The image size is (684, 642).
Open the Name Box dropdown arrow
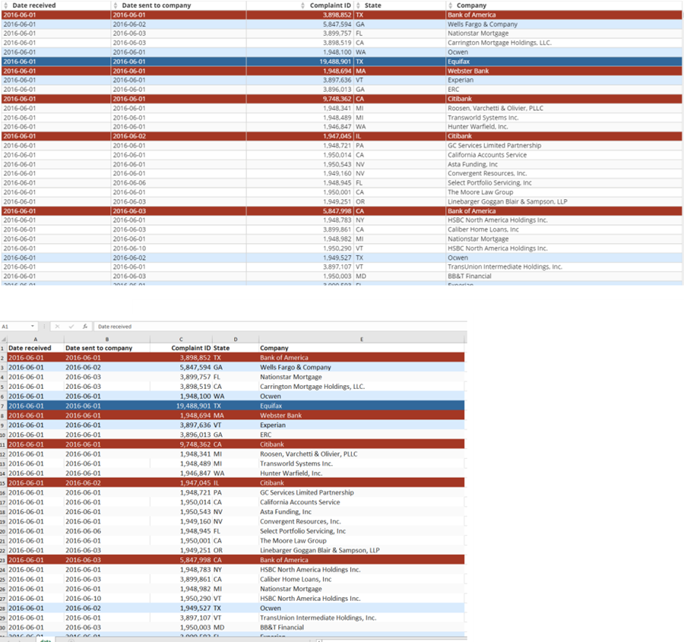(33, 327)
